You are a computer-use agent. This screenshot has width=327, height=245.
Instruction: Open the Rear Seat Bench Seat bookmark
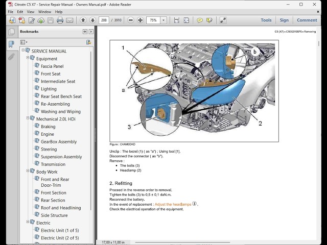pyautogui.click(x=61, y=96)
